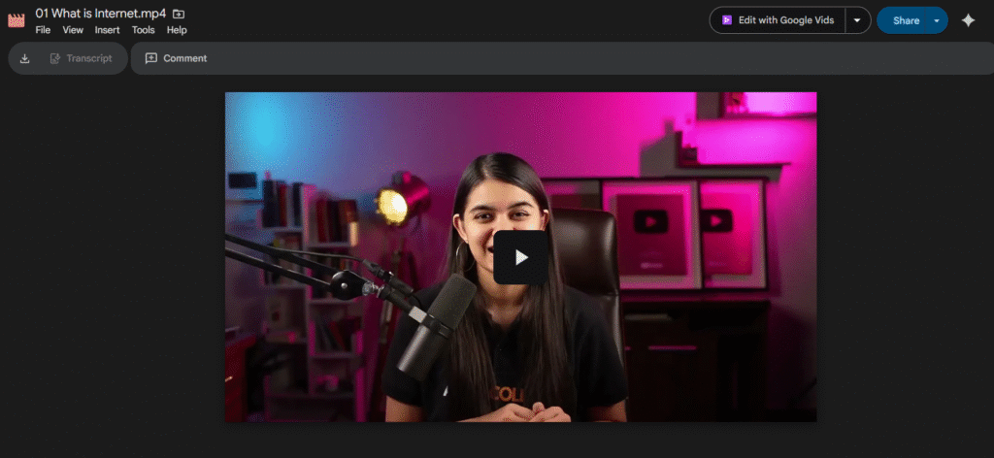
Task: Expand the arrow beside Edit with Google Vids
Action: pos(857,20)
